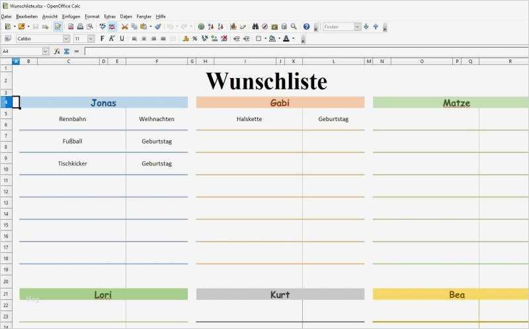529x329 pixels.
Task: Toggle Italic (K) formatting
Action: [112, 38]
